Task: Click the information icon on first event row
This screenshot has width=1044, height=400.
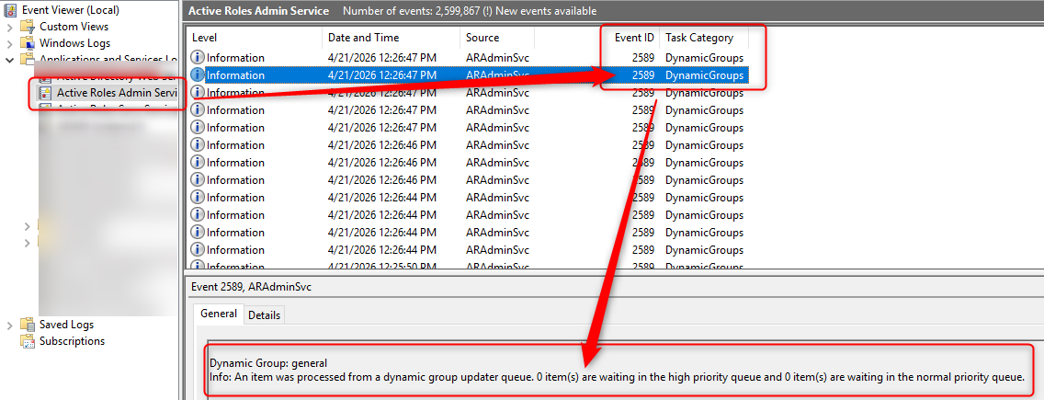Action: pos(198,58)
